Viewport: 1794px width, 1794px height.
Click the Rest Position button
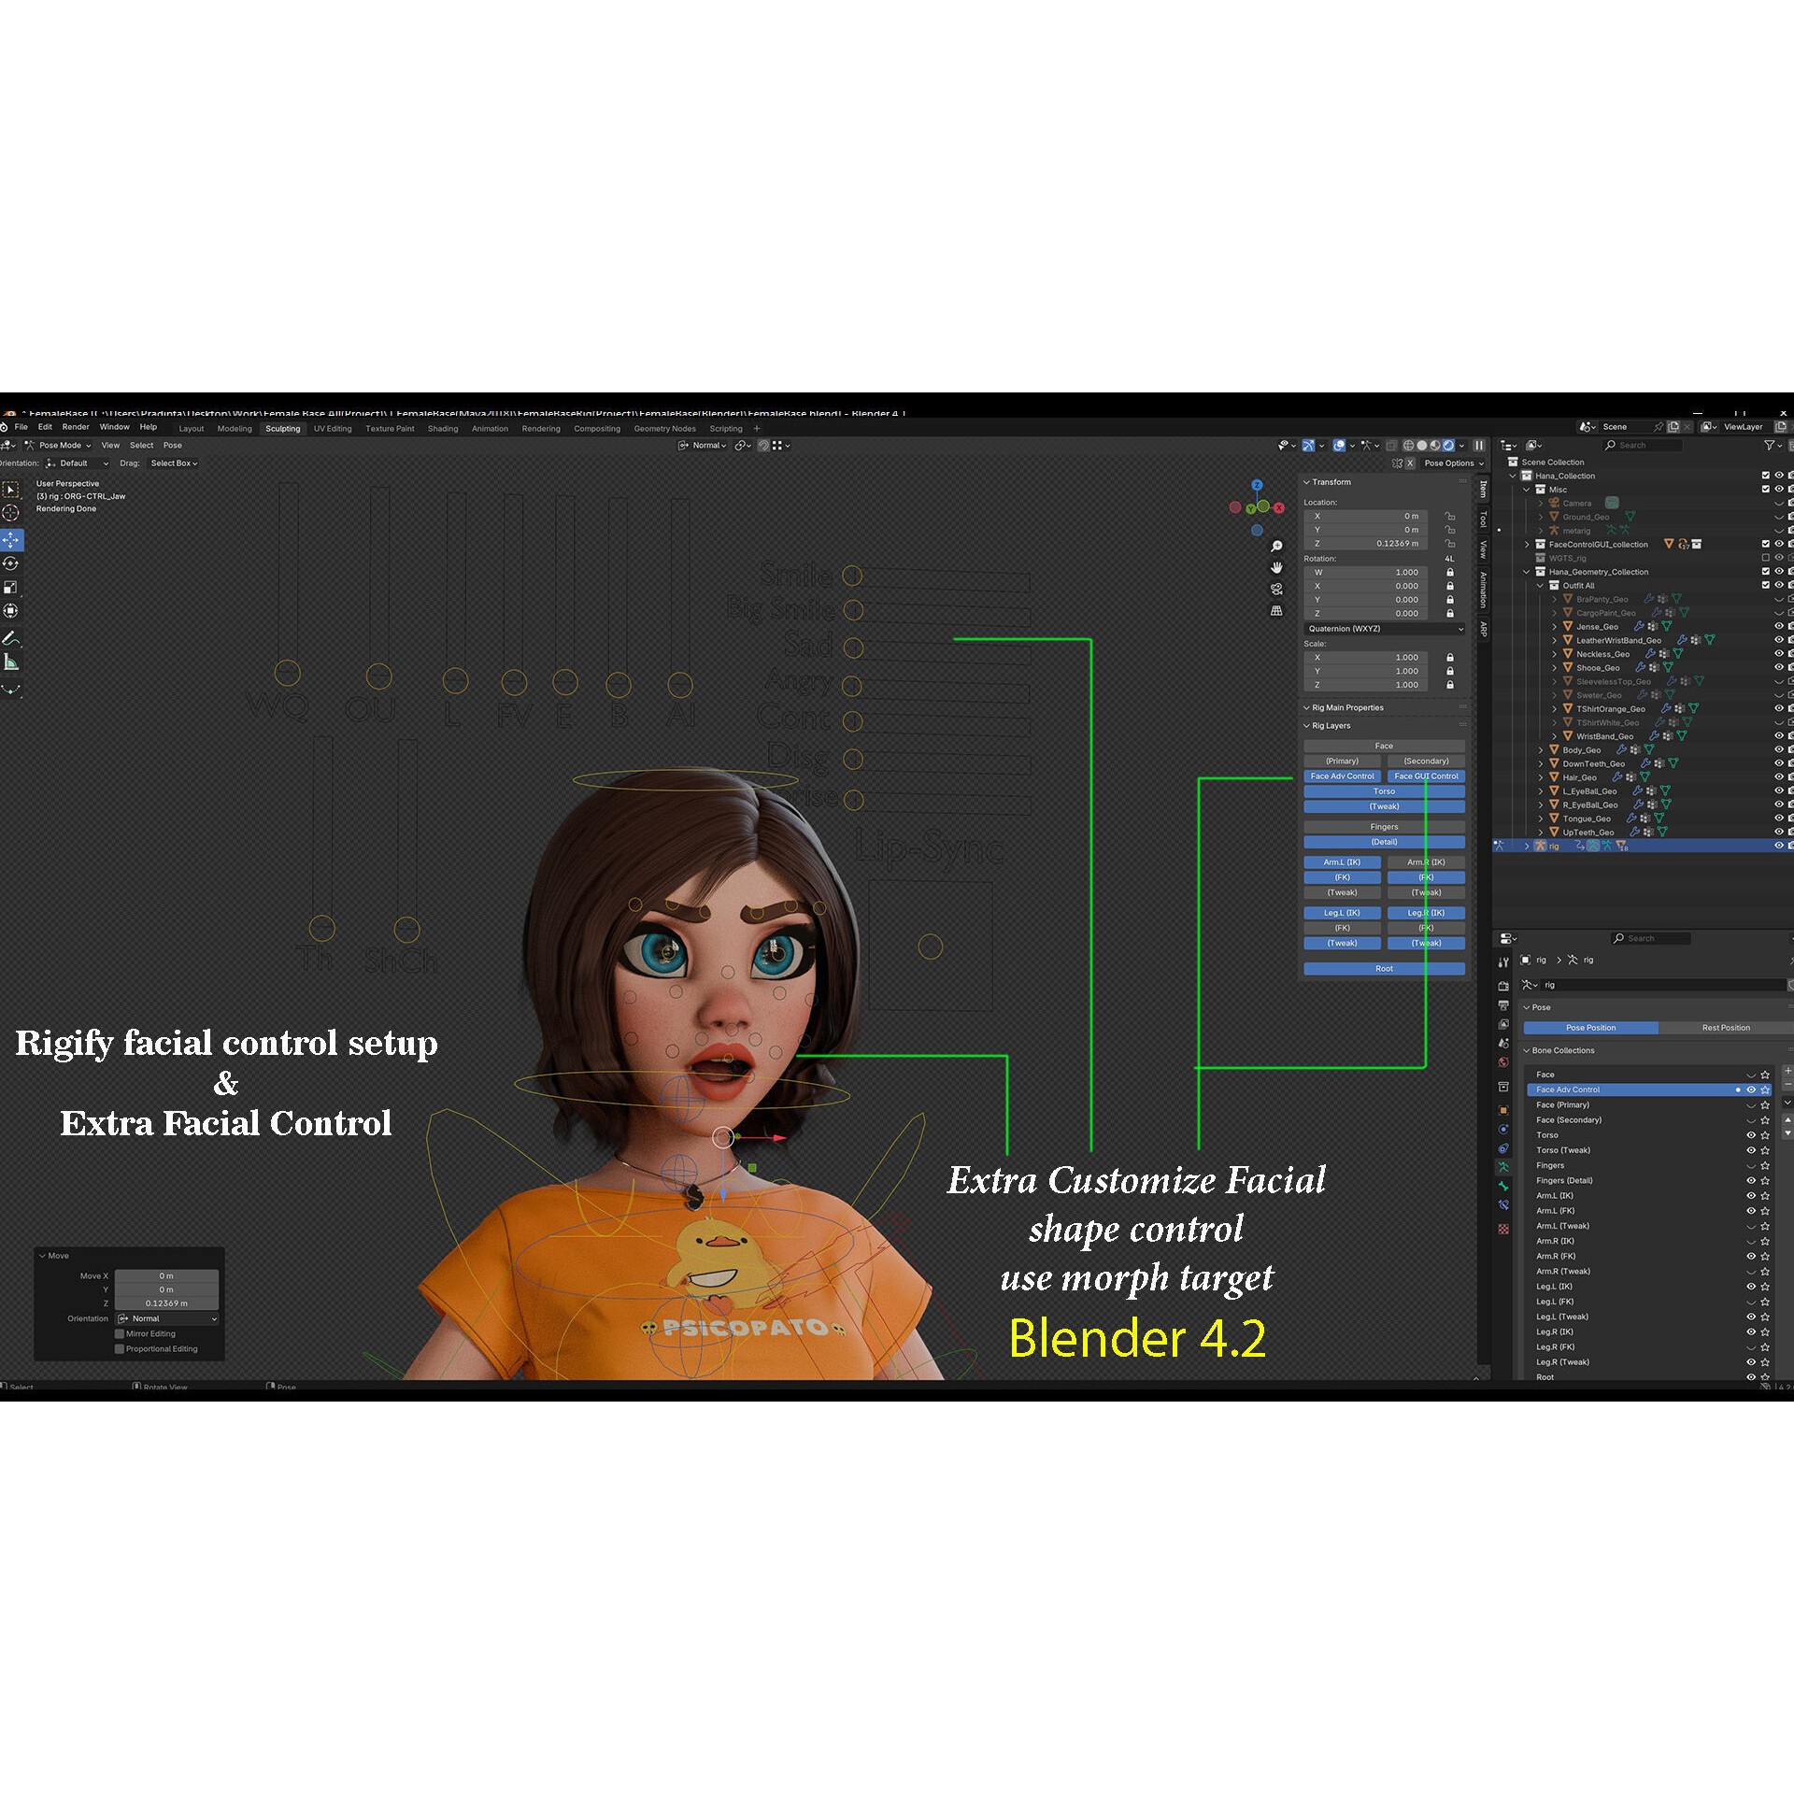pyautogui.click(x=1726, y=1027)
